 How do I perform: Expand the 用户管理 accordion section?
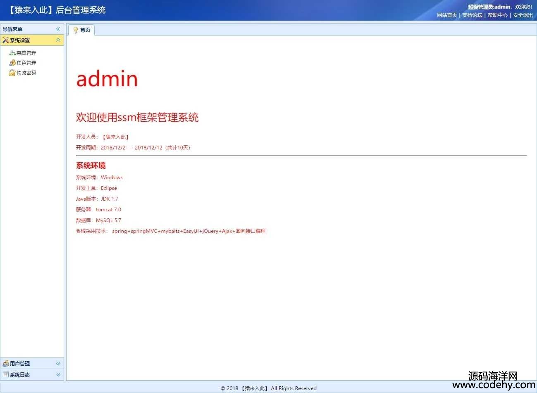pyautogui.click(x=58, y=363)
